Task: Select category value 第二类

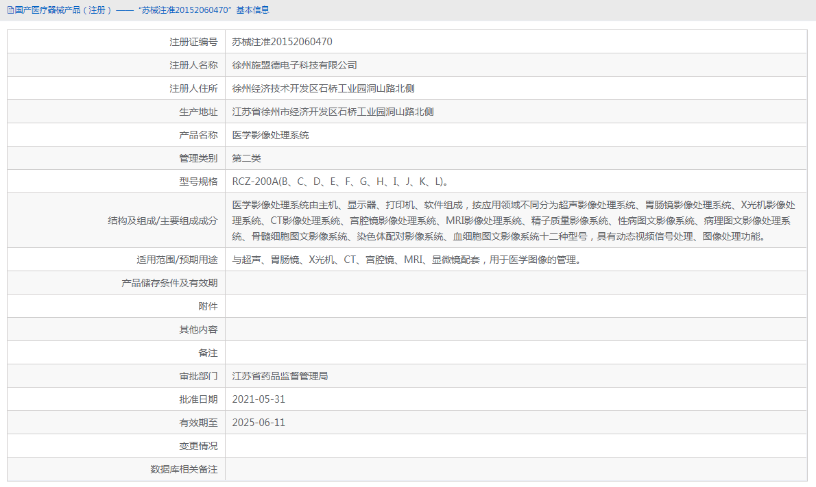Action: [x=247, y=158]
